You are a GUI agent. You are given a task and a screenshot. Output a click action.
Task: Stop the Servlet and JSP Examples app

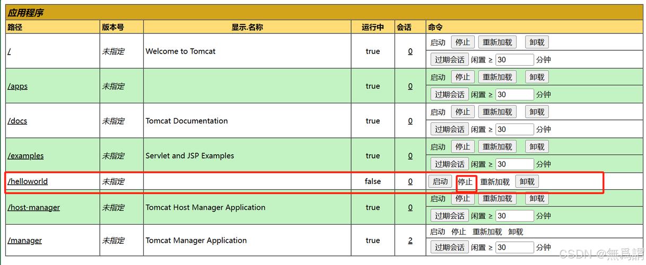pyautogui.click(x=462, y=147)
